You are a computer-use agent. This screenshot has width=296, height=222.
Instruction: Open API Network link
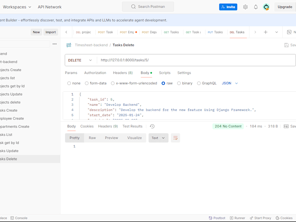pos(50,7)
